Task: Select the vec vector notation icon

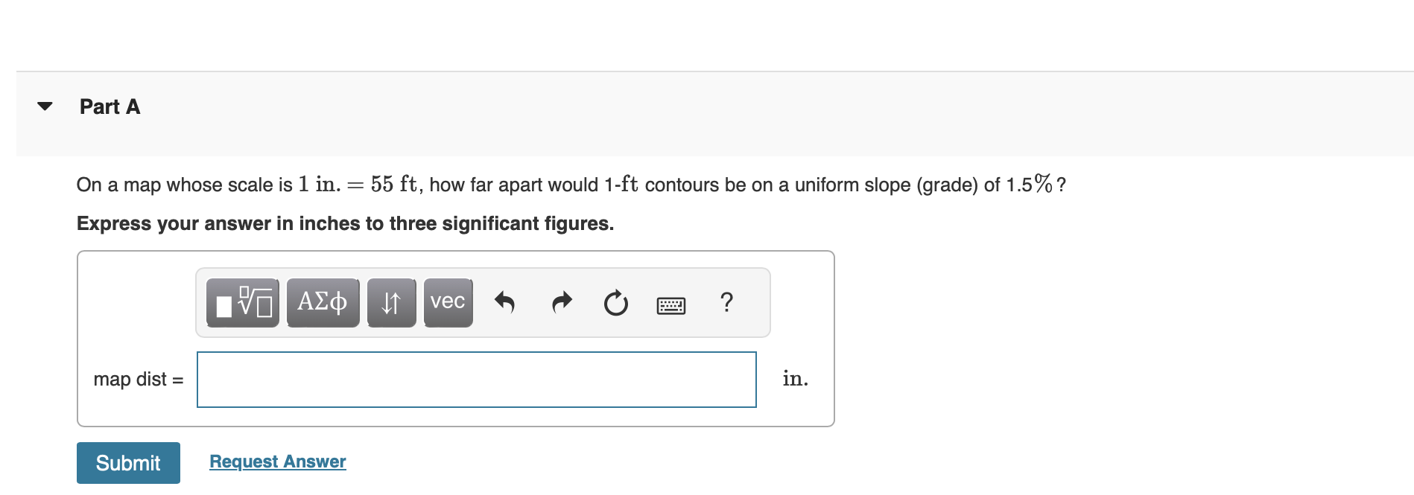Action: tap(447, 302)
